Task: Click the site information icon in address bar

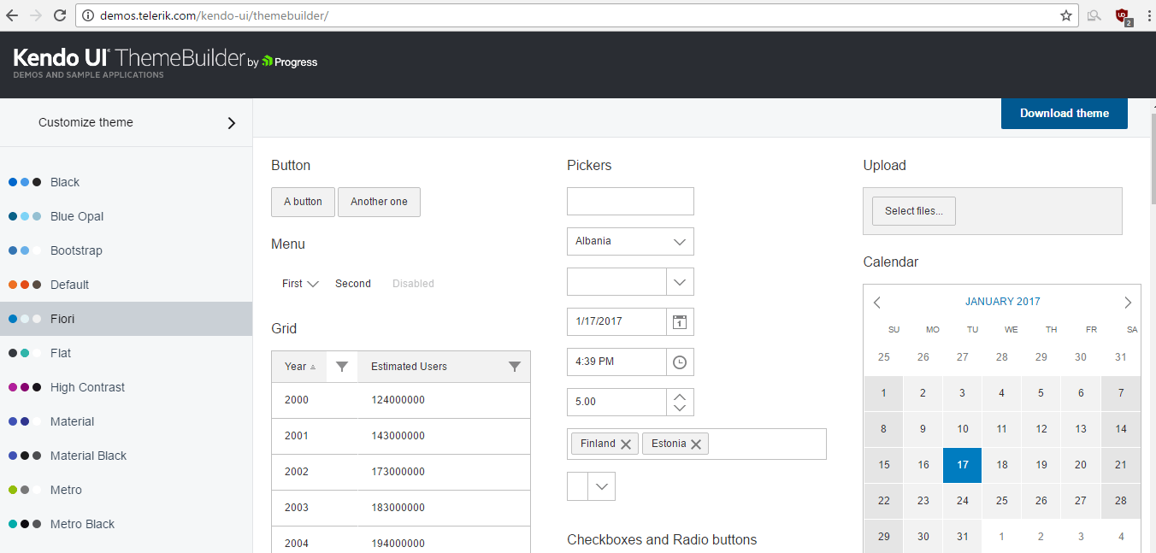Action: [x=88, y=15]
